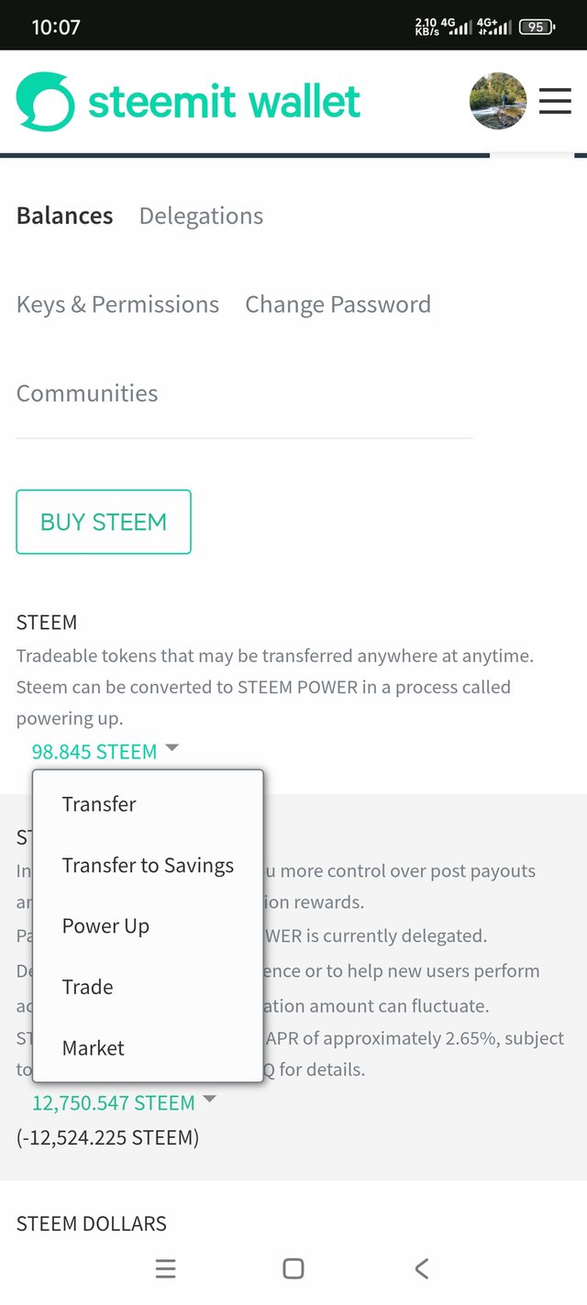The width and height of the screenshot is (587, 1305).
Task: Select Transfer from the dropdown menu
Action: coord(99,804)
